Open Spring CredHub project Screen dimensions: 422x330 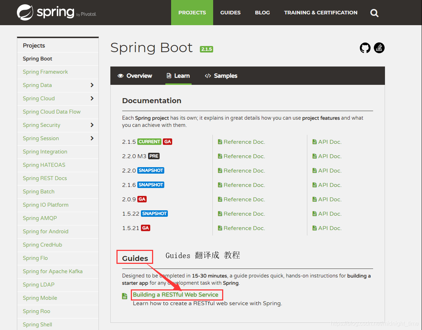pos(42,245)
